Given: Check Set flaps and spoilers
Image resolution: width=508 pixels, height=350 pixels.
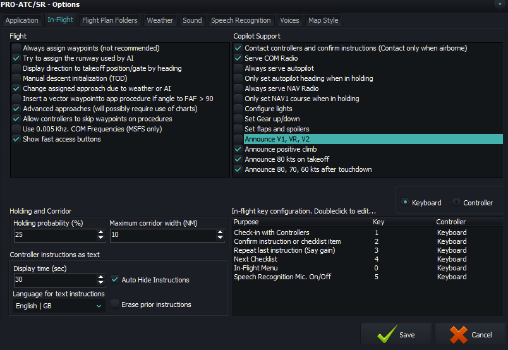Looking at the screenshot, I should click(x=238, y=129).
